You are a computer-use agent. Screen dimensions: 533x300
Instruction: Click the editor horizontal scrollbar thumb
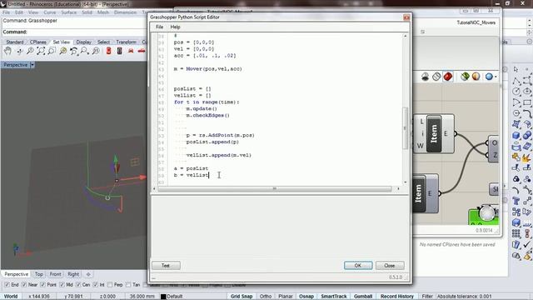[x=275, y=189]
